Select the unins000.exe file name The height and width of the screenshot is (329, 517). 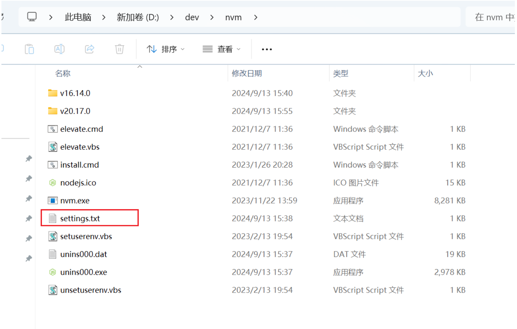pyautogui.click(x=84, y=272)
